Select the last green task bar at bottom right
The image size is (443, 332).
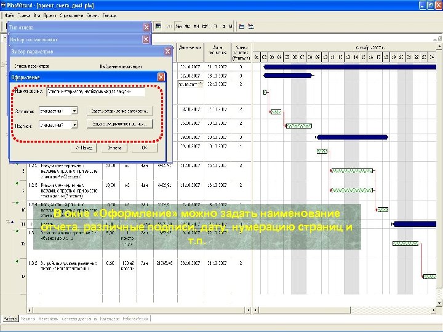pos(429,277)
